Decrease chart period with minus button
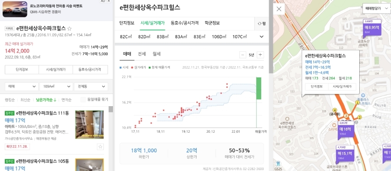 (x=242, y=55)
